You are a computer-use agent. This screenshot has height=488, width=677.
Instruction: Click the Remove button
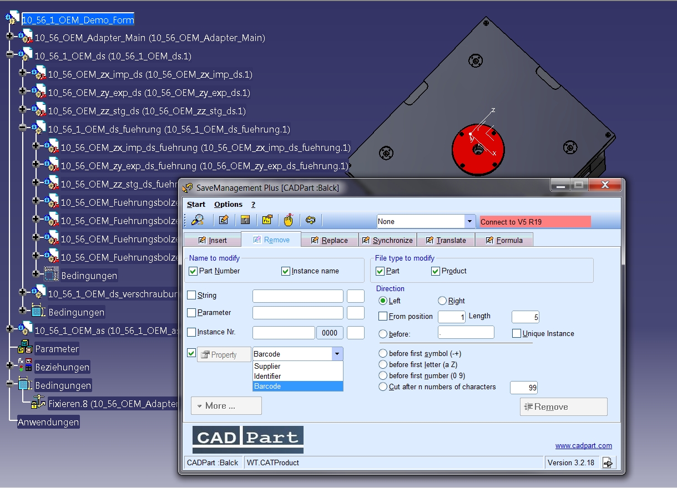click(564, 406)
